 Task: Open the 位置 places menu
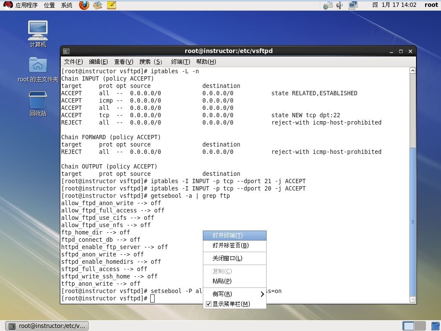(50, 5)
